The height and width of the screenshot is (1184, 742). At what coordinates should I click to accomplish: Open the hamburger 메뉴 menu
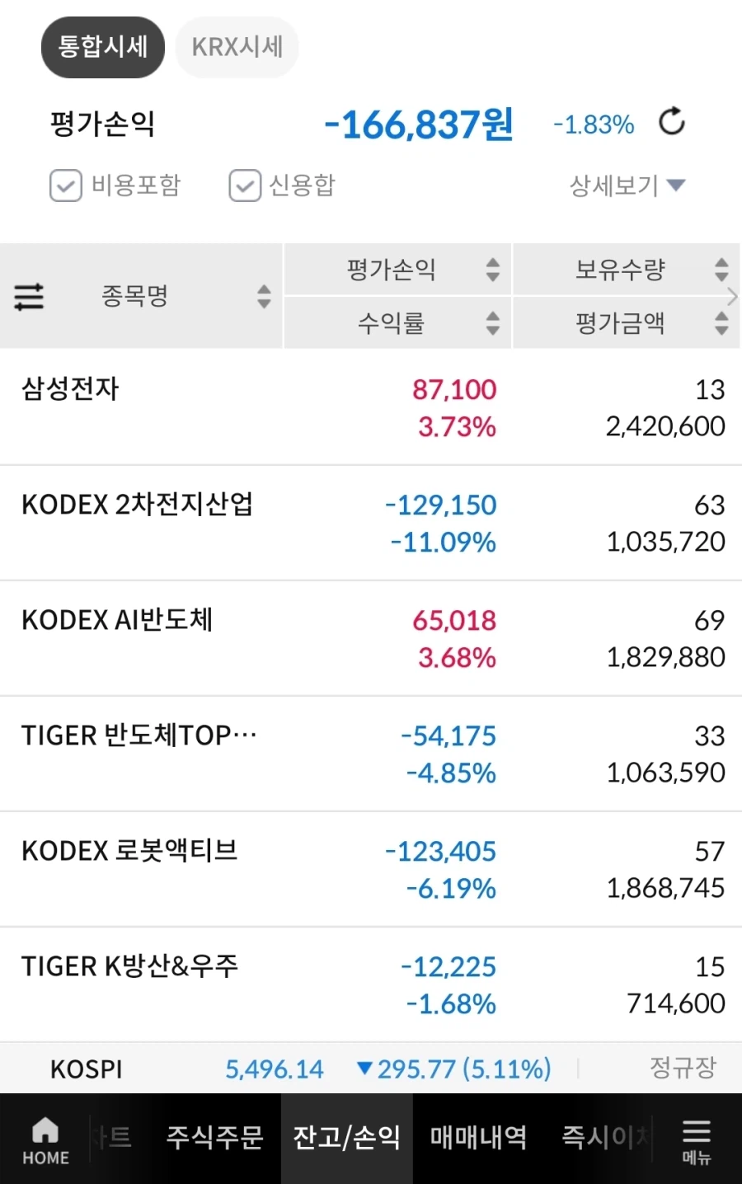(697, 1139)
